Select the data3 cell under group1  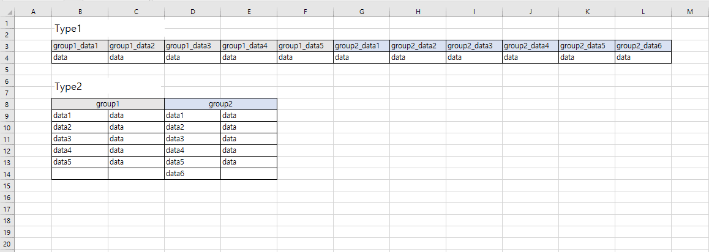click(80, 139)
